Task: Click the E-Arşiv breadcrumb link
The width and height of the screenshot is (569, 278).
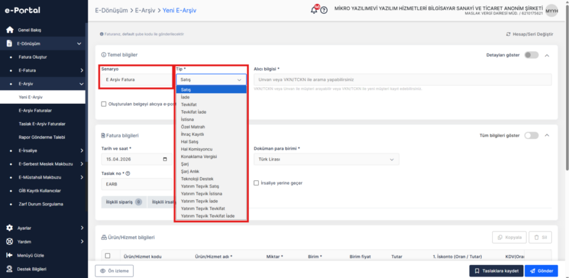Action: pos(146,11)
